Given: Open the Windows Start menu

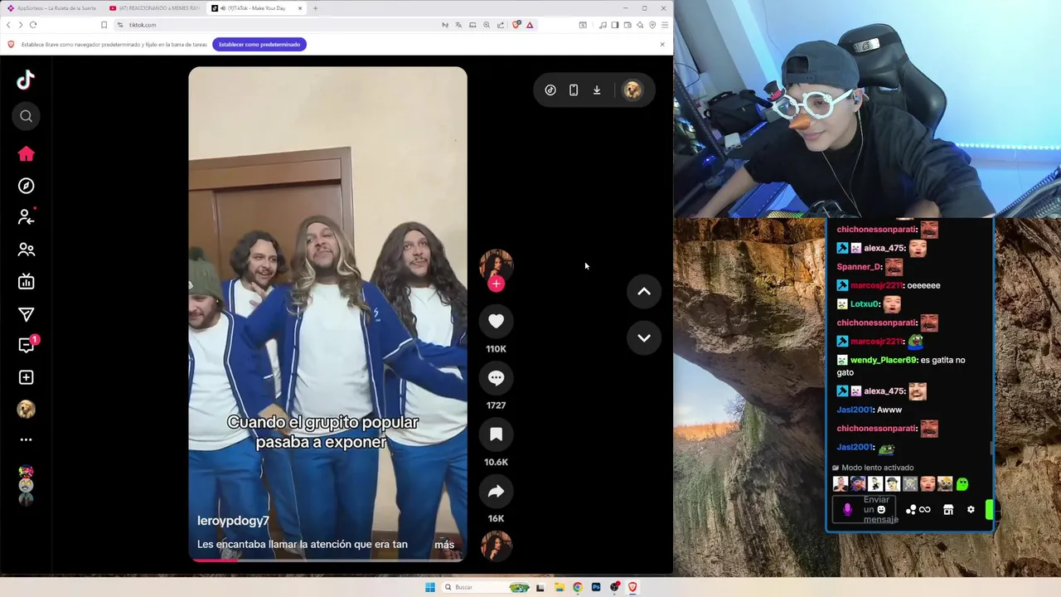Looking at the screenshot, I should [430, 587].
